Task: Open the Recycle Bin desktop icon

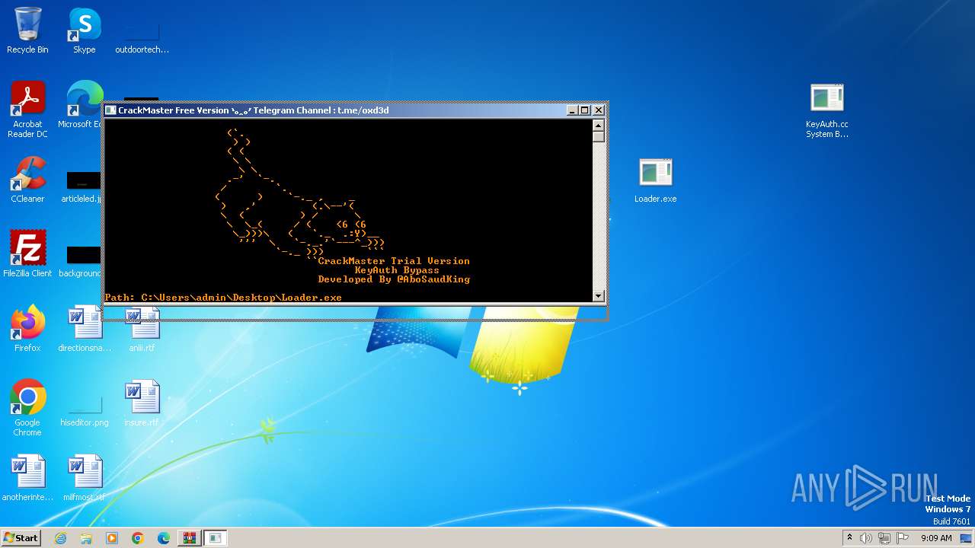Action: coord(27,30)
